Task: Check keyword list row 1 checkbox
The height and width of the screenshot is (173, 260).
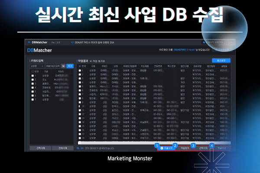Action: [x=32, y=76]
